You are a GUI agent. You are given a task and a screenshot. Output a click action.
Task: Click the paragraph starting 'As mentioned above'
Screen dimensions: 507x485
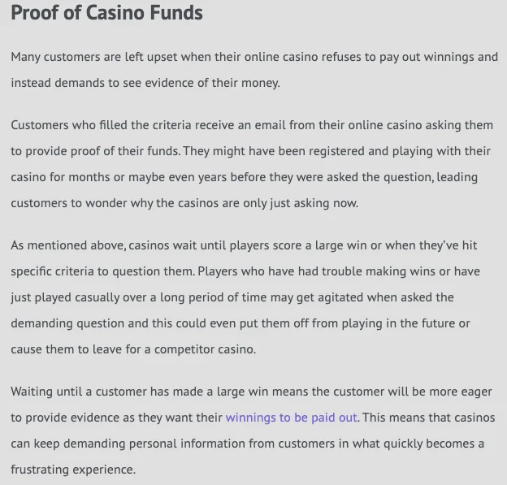point(245,297)
